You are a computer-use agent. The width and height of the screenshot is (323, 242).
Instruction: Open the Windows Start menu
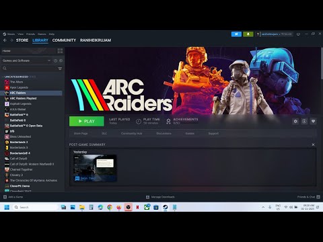(7, 207)
